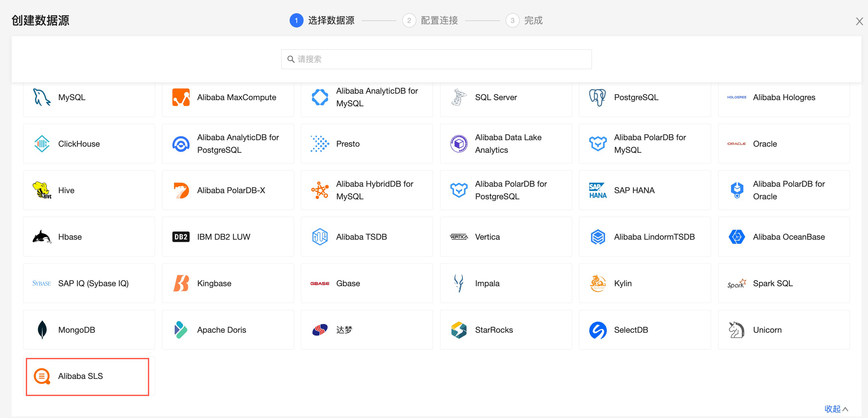
Task: Go to step 配置连接
Action: tap(430, 20)
